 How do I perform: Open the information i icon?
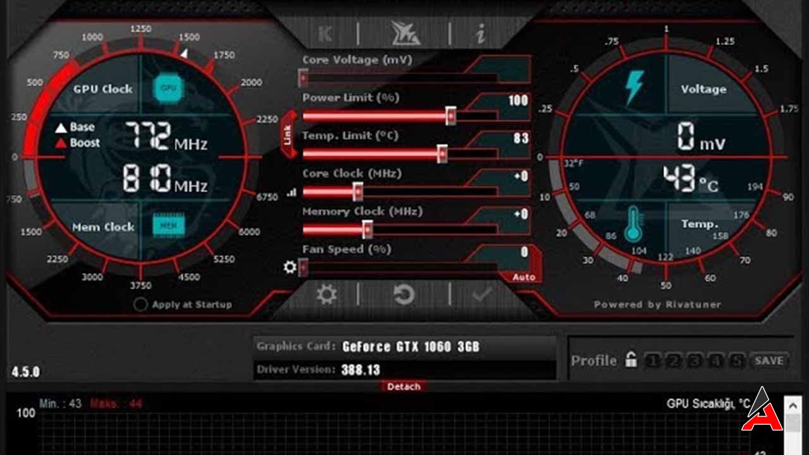pyautogui.click(x=481, y=33)
